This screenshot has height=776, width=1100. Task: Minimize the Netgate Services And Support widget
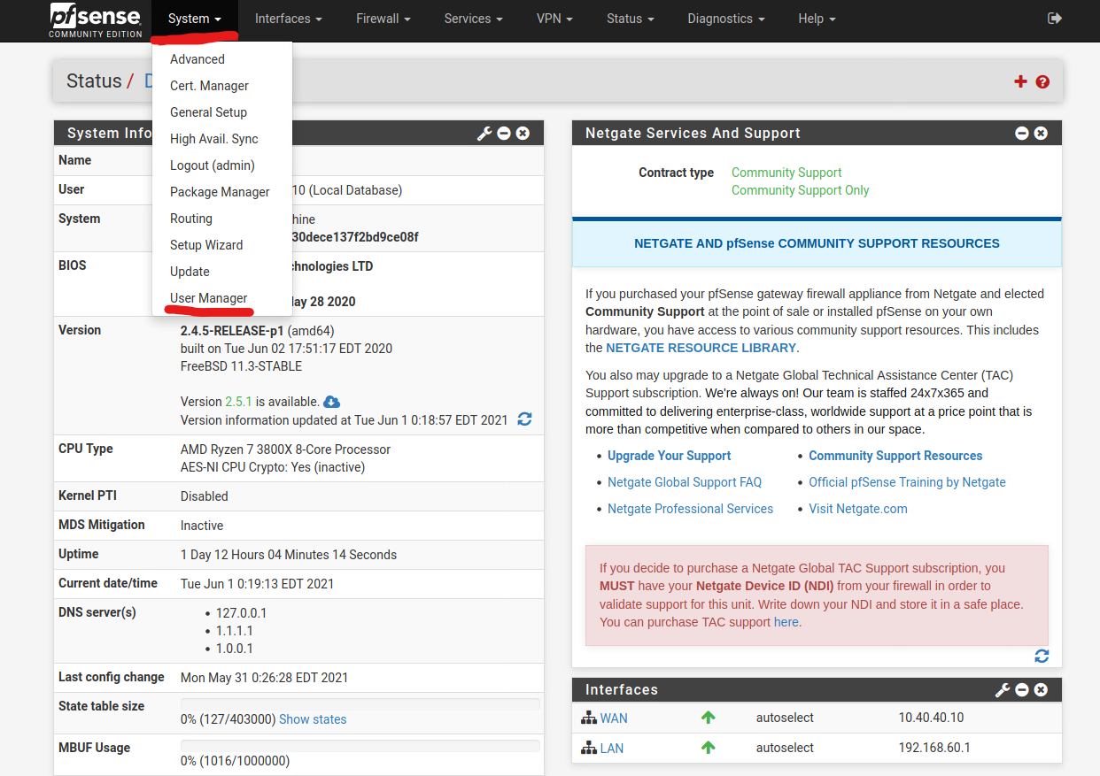[1022, 133]
